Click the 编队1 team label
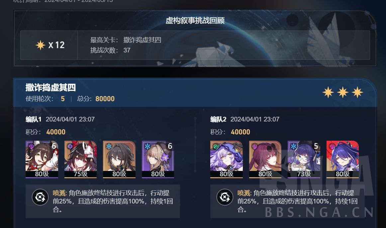Image resolution: width=386 pixels, height=228 pixels. (x=33, y=119)
